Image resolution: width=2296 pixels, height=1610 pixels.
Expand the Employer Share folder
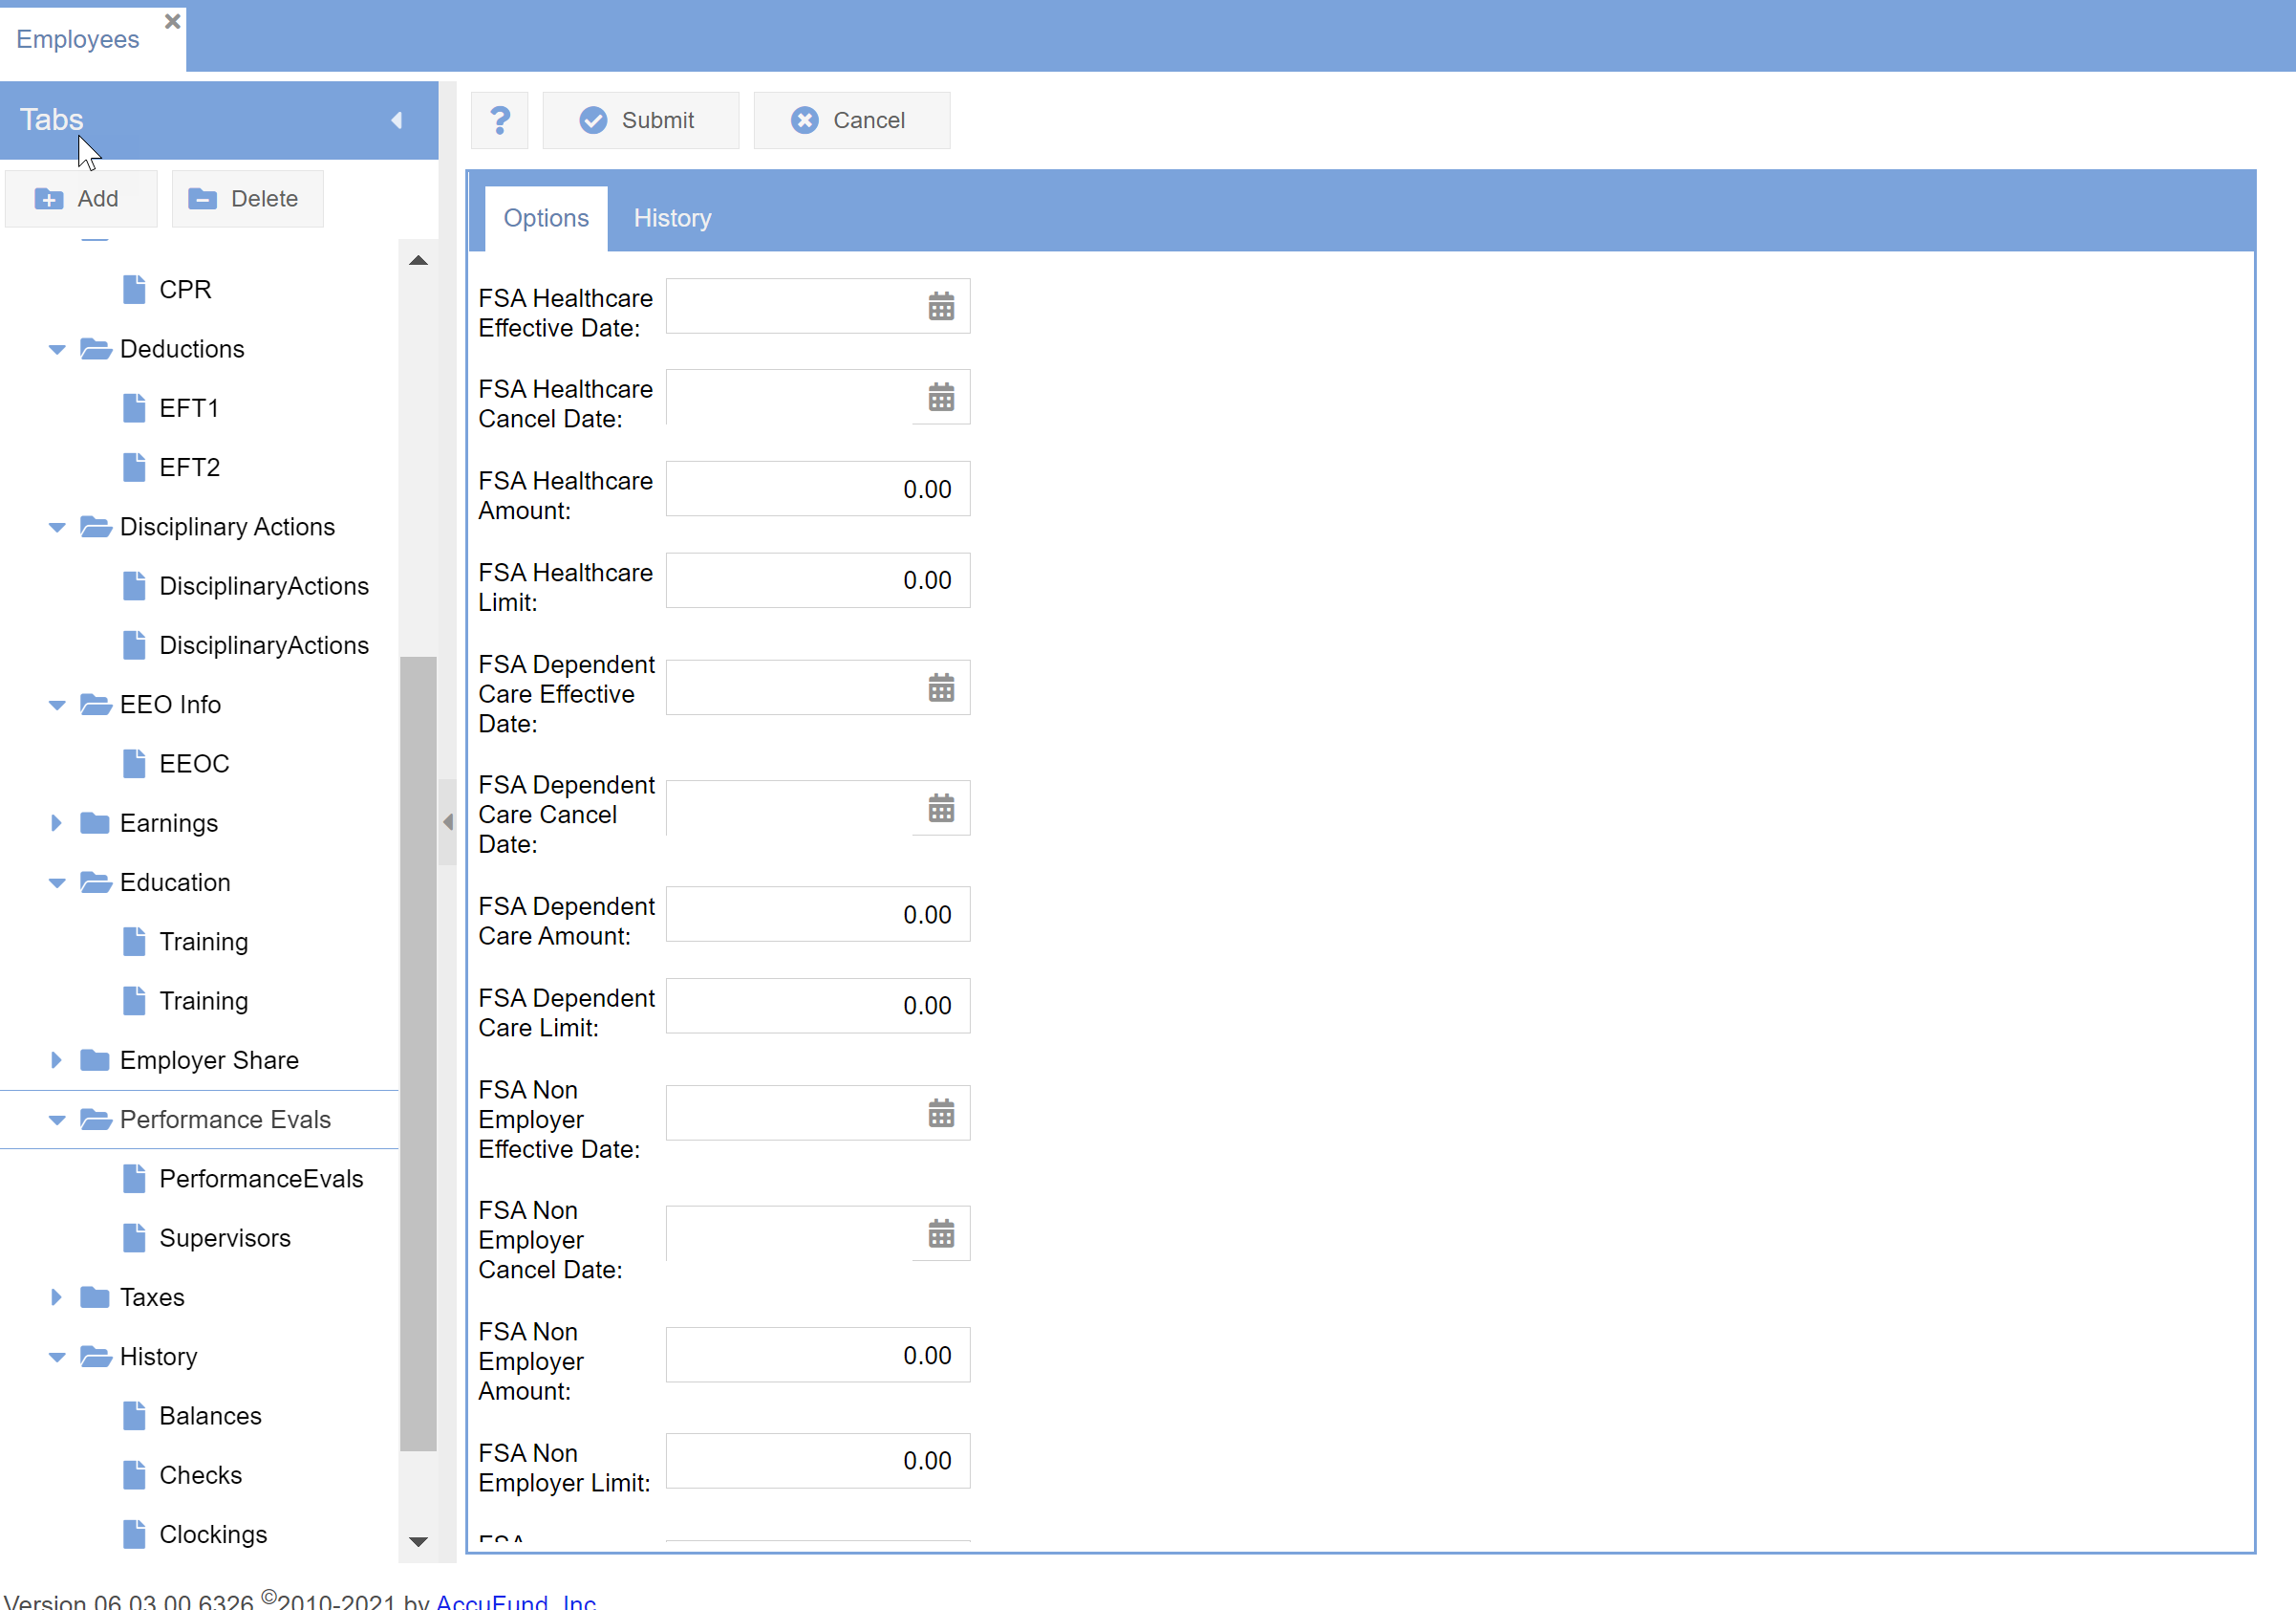tap(57, 1059)
